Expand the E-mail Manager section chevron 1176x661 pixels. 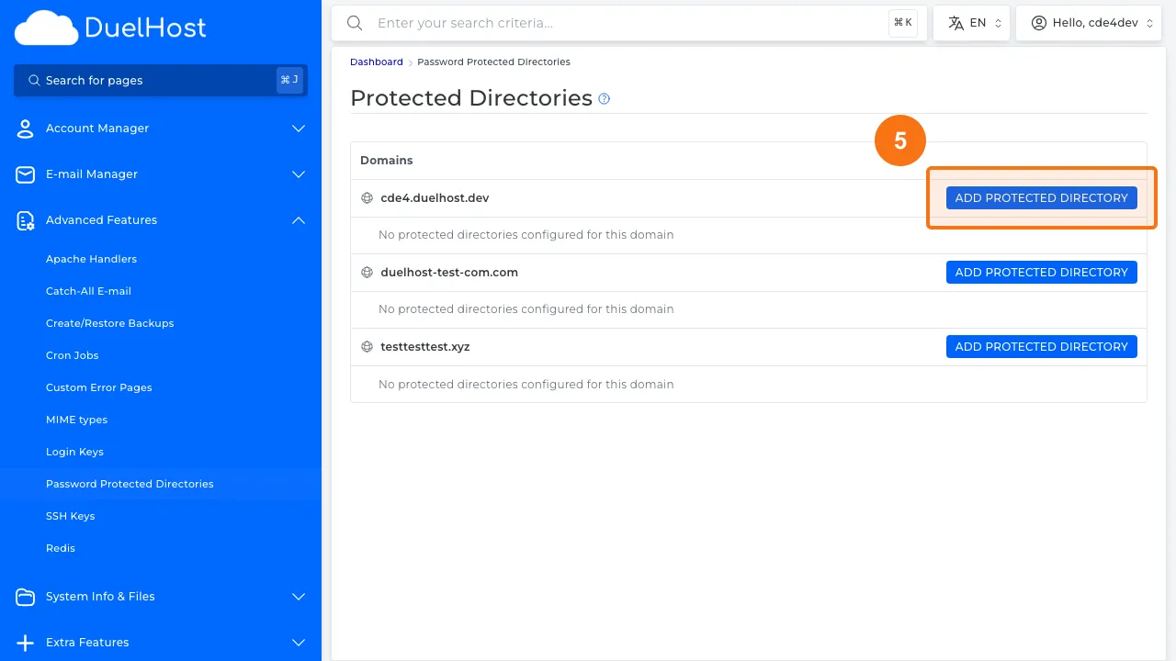pos(298,174)
